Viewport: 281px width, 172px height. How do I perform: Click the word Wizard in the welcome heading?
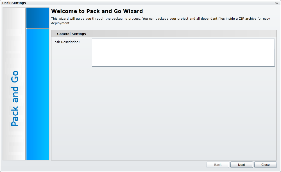(132, 11)
